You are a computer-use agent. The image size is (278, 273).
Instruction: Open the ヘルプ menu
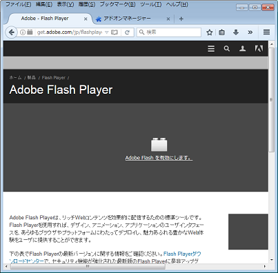pyautogui.click(x=177, y=4)
